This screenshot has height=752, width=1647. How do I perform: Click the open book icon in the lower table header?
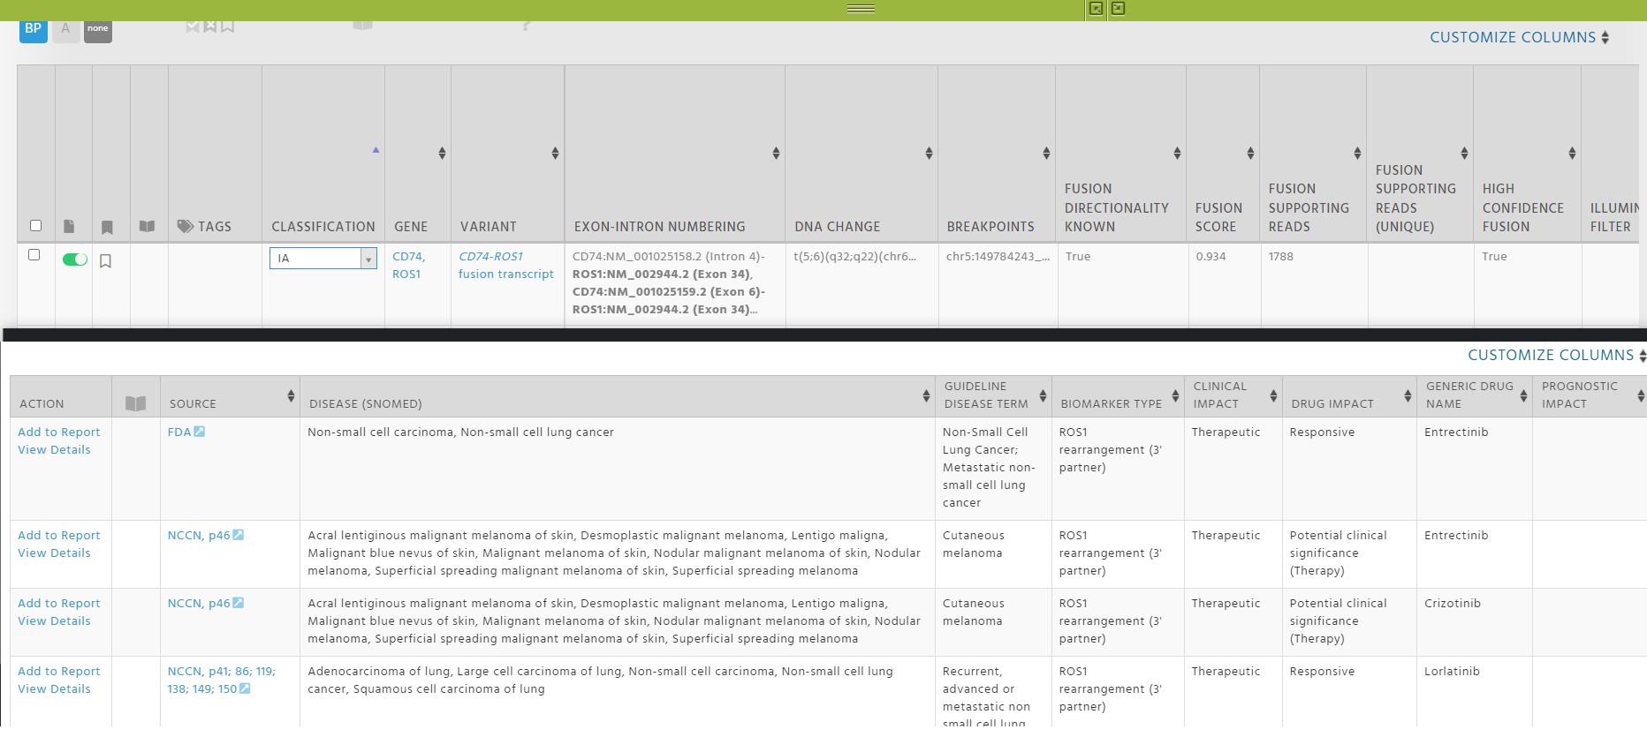pyautogui.click(x=135, y=403)
